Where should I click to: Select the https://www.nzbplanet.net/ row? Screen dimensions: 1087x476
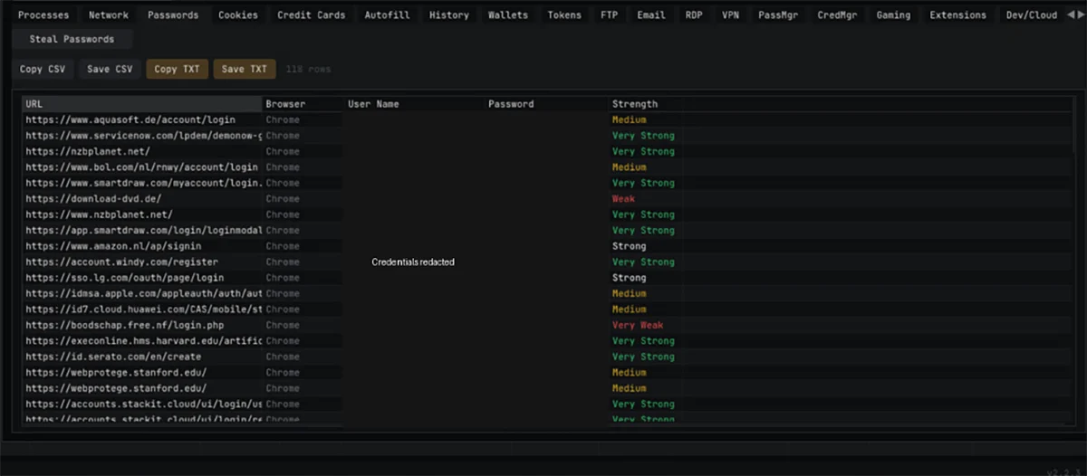click(x=547, y=214)
